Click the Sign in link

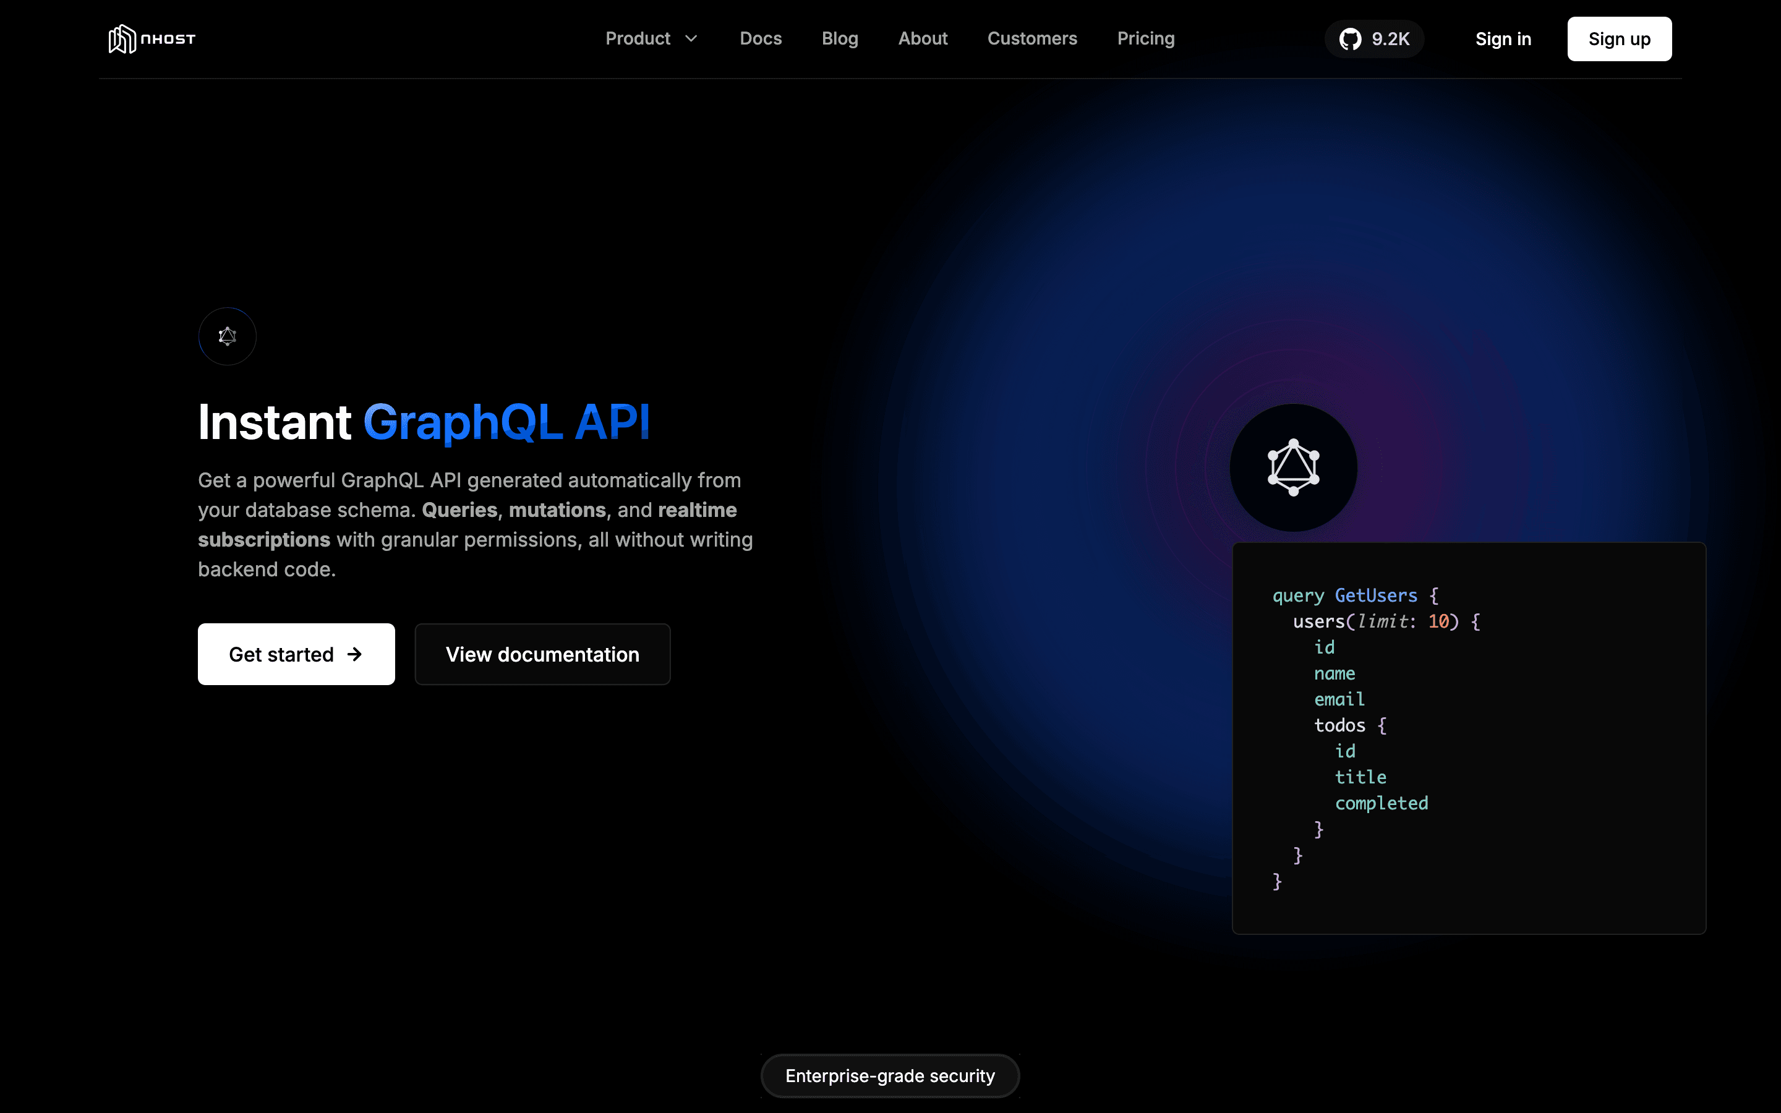(1503, 39)
